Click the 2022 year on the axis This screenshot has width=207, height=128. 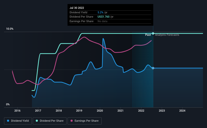pyautogui.click(x=141, y=111)
